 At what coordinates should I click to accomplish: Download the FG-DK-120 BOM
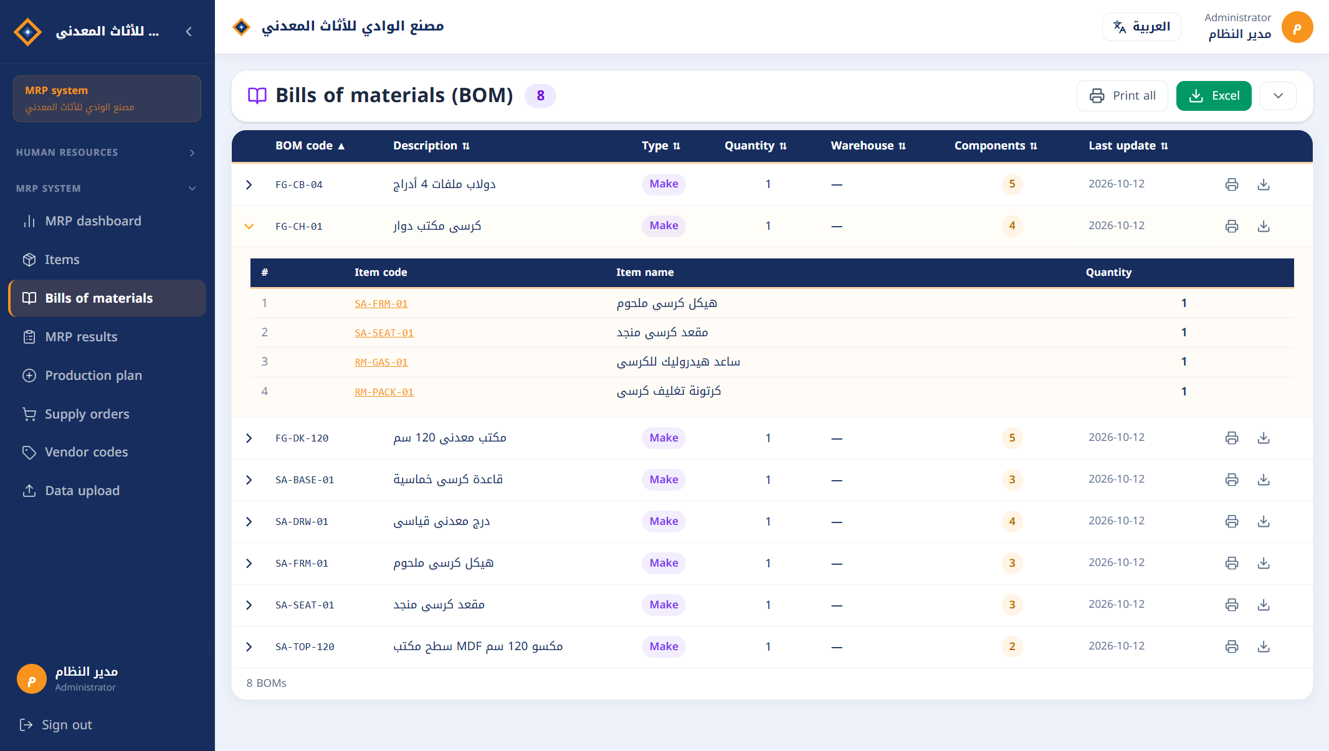pyautogui.click(x=1264, y=438)
